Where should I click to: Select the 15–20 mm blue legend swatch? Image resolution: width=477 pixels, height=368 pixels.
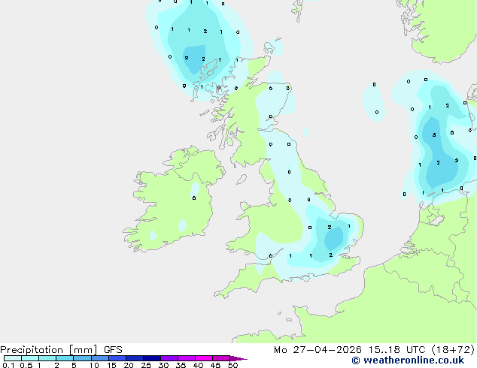117,358
